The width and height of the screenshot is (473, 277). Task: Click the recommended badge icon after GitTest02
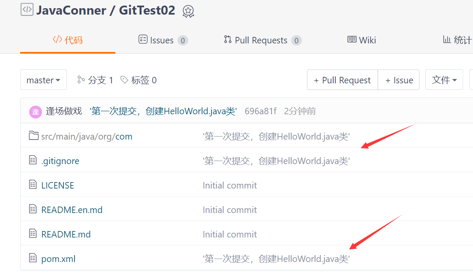tap(188, 12)
